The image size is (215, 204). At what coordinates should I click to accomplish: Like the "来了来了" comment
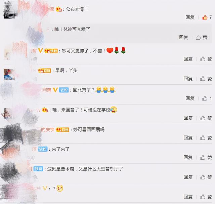(206, 157)
